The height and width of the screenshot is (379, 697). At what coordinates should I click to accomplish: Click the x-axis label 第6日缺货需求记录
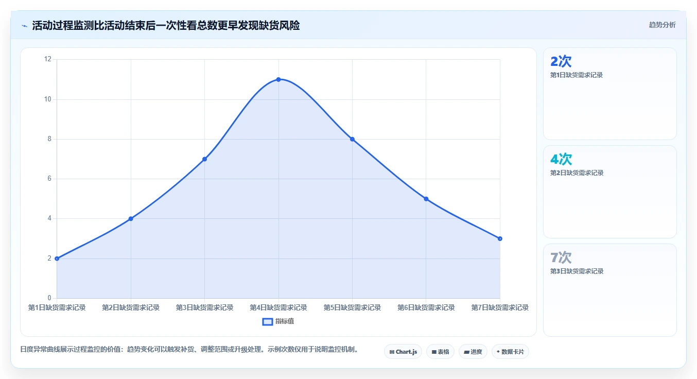click(x=426, y=307)
